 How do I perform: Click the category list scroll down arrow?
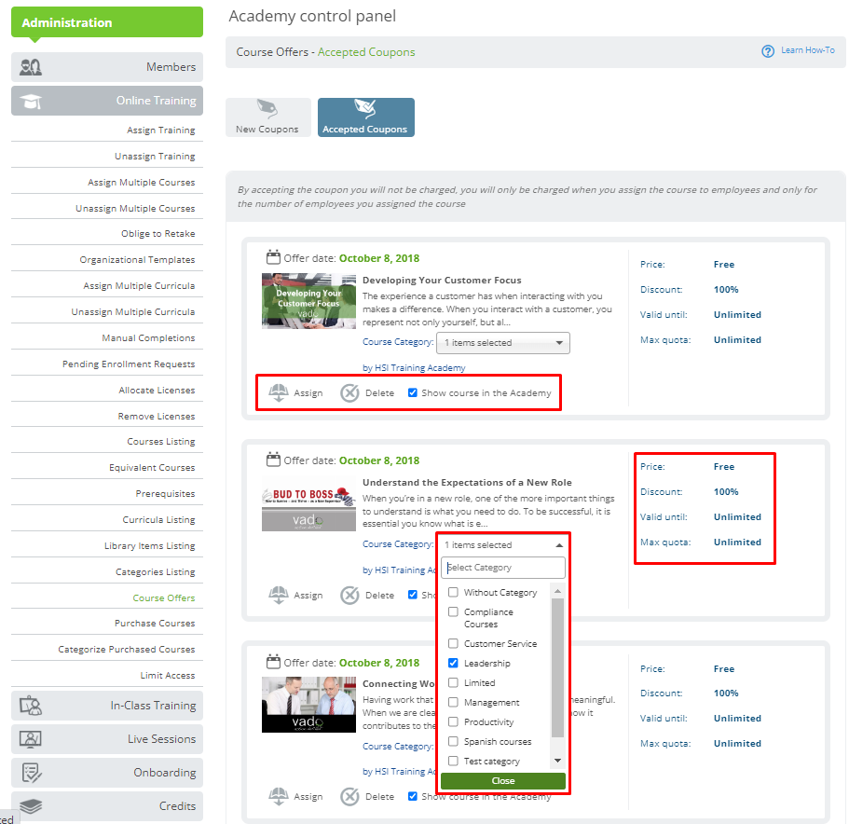[x=557, y=761]
